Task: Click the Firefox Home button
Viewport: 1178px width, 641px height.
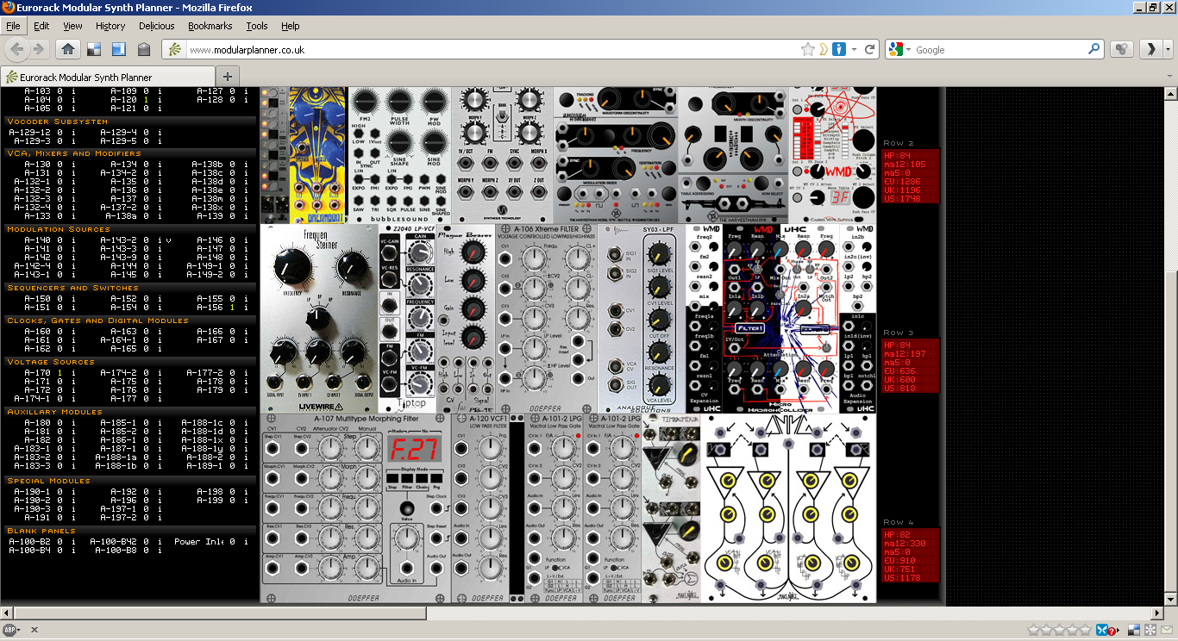Action: [68, 49]
